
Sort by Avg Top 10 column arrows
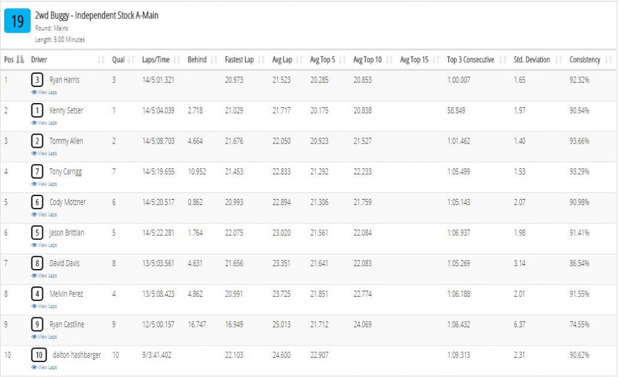click(x=389, y=60)
